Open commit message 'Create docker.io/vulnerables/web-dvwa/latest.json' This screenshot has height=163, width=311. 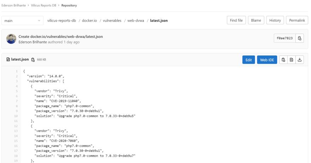click(x=60, y=36)
